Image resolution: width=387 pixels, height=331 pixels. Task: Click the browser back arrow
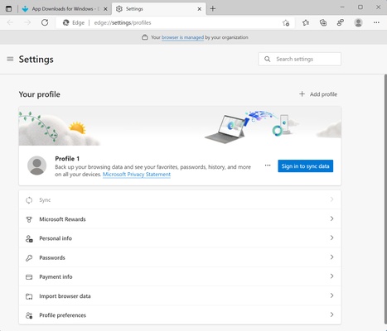10,22
